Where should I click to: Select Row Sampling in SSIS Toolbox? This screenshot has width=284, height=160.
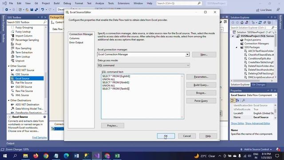click(x=24, y=48)
